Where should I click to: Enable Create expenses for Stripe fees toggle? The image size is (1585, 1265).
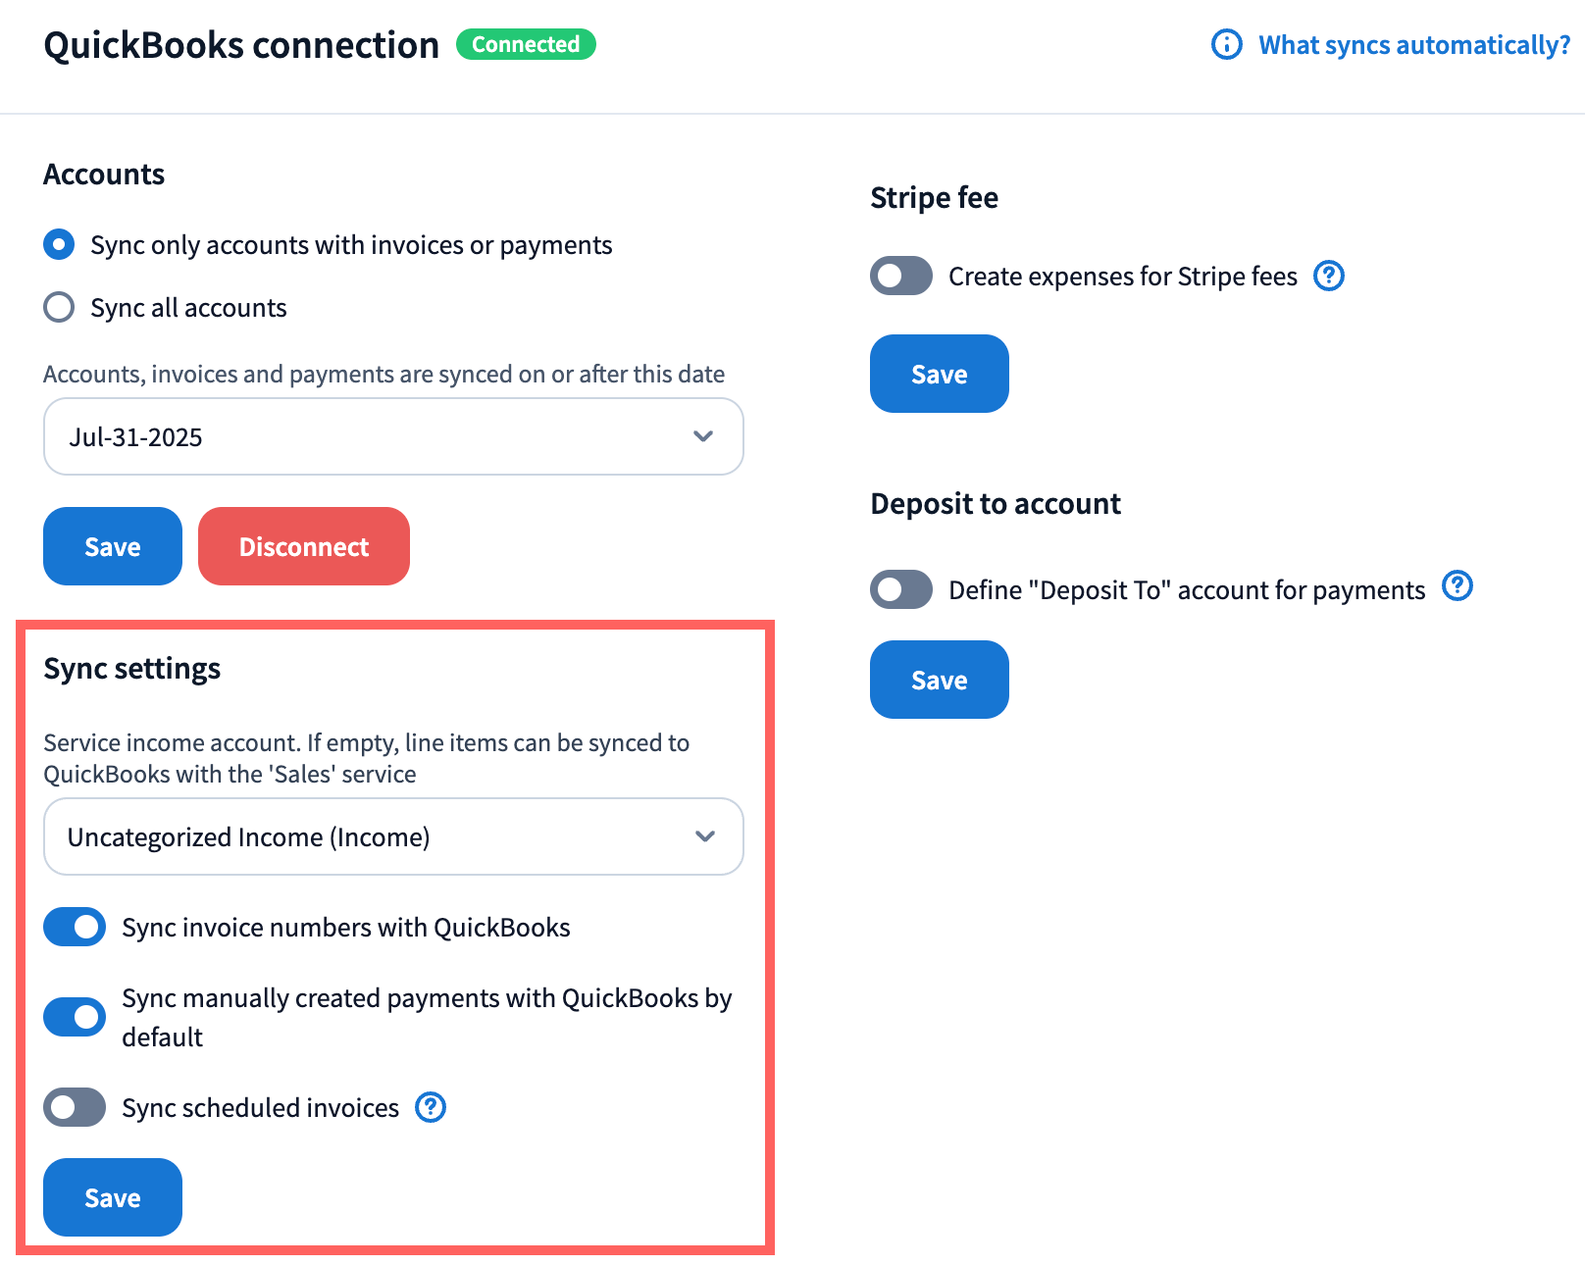click(x=901, y=277)
